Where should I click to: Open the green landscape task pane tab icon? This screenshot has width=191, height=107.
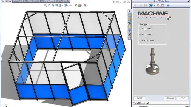[130, 15]
